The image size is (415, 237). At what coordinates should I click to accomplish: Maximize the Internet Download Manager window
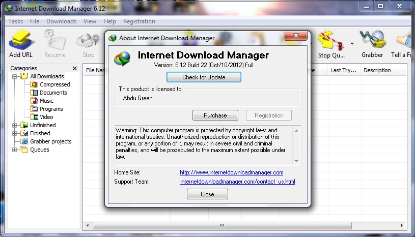(380, 6)
